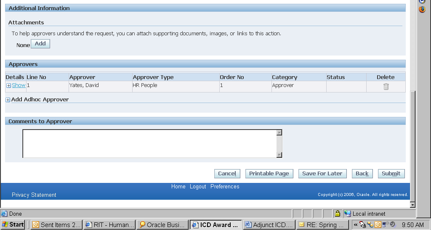Open the Windows Start menu
Image resolution: width=431 pixels, height=230 pixels.
click(x=13, y=225)
